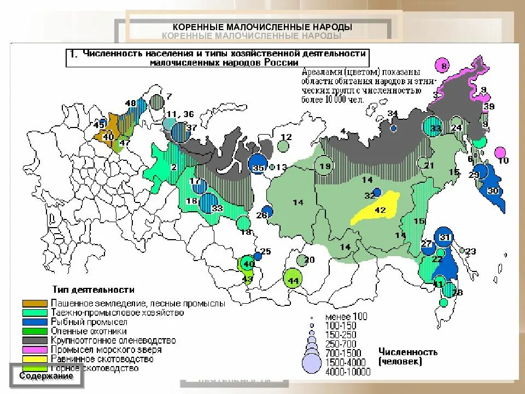The image size is (525, 394).
Task: Click the map label '11, 36'
Action: tap(180, 114)
